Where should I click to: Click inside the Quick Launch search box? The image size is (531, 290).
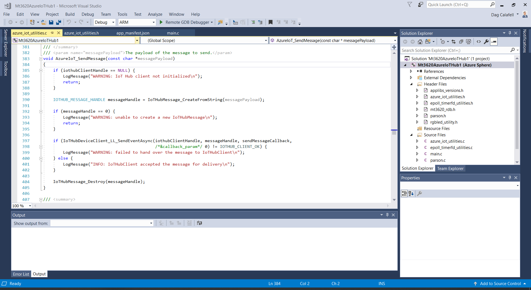click(456, 4)
